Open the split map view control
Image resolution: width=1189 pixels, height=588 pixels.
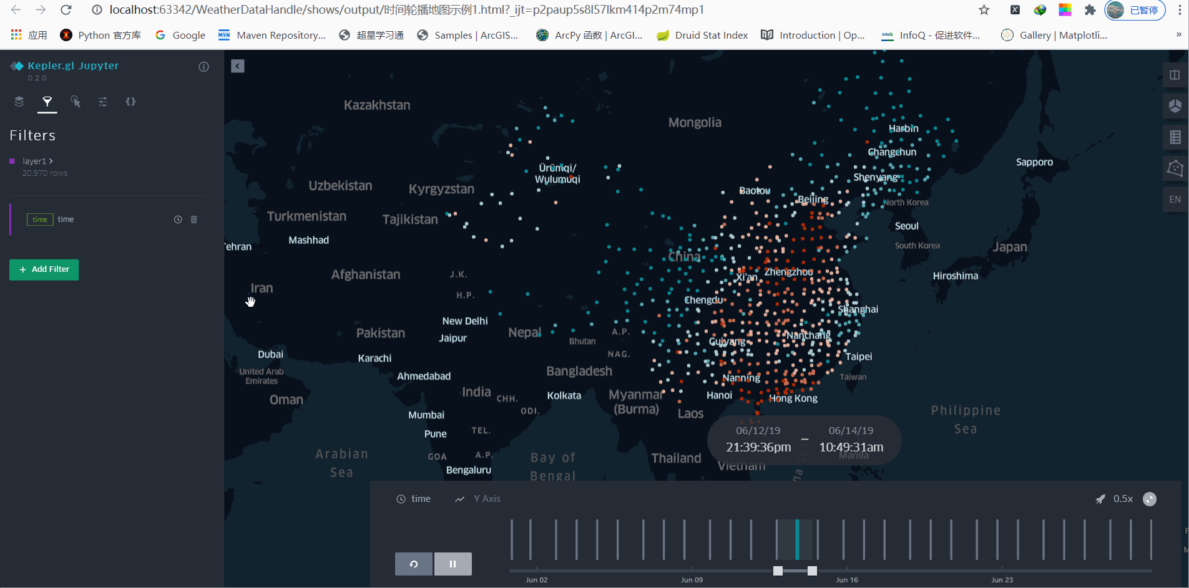1176,75
